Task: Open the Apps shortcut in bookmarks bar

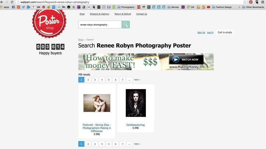Action: [x=5, y=7]
